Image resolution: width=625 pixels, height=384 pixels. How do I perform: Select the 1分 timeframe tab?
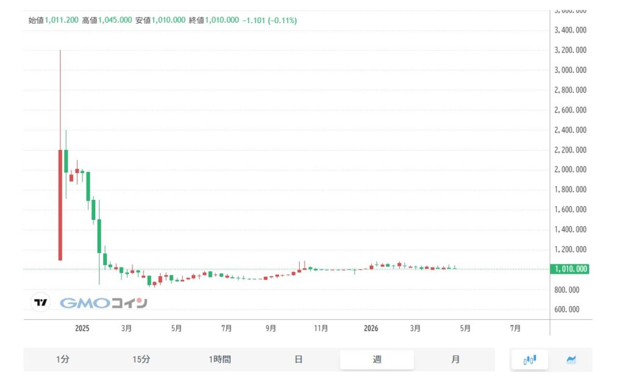coord(63,359)
